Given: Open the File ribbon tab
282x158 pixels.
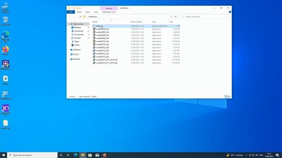Looking at the screenshot, I should [x=71, y=12].
